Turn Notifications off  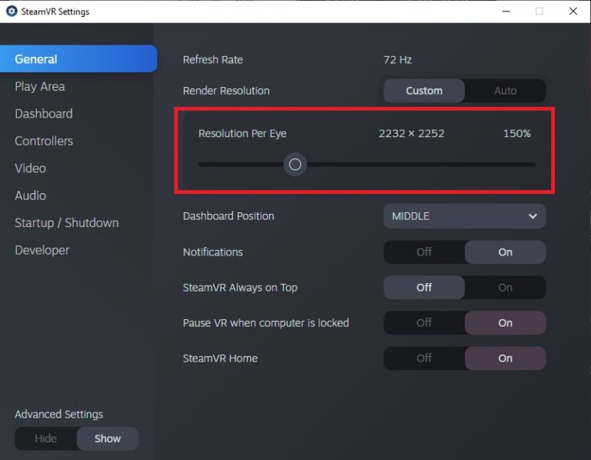point(424,252)
